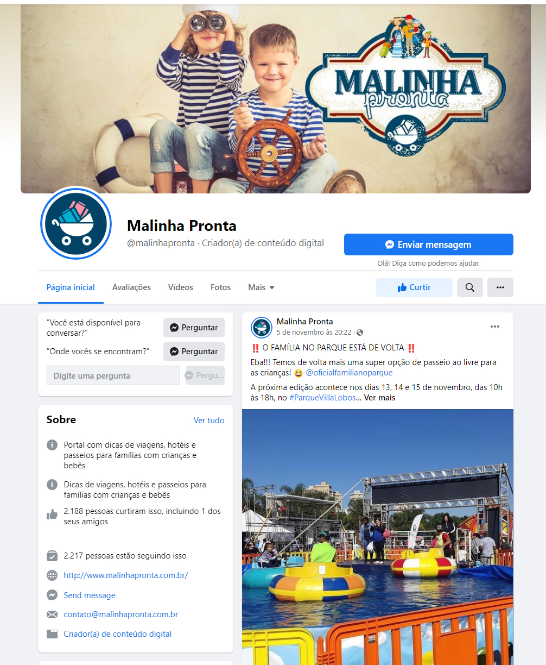Image resolution: width=546 pixels, height=665 pixels.
Task: Open Ver tudo in the Sobre section
Action: tap(209, 421)
